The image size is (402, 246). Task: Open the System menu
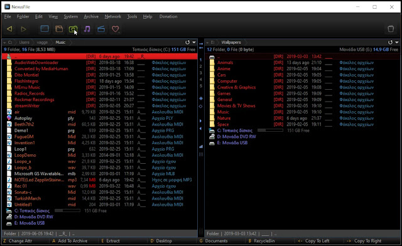click(71, 16)
